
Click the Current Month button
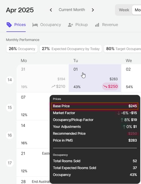(72, 10)
